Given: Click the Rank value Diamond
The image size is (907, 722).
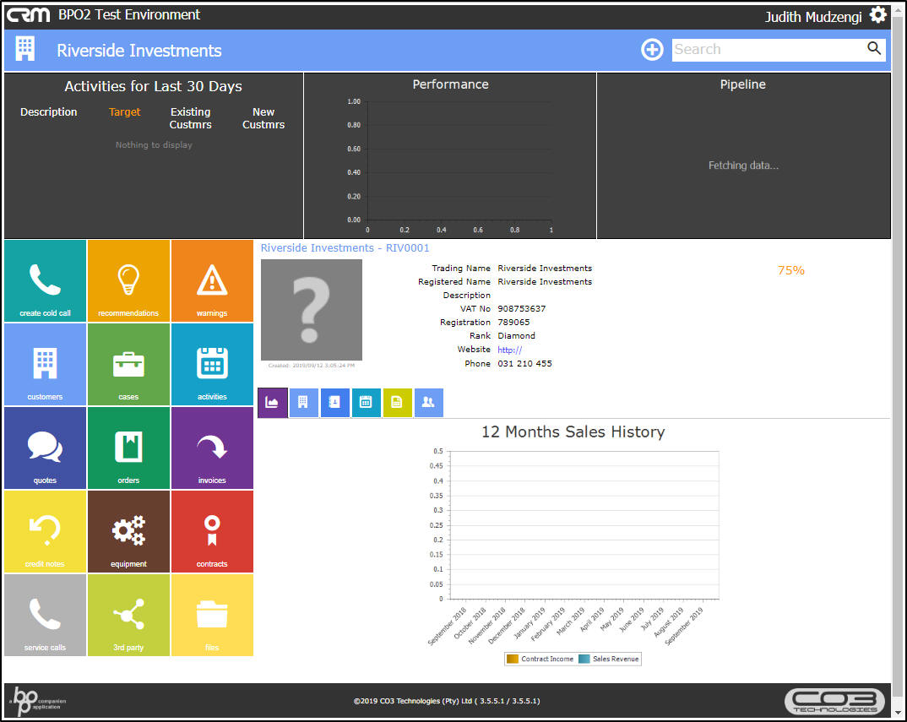Looking at the screenshot, I should tap(516, 336).
